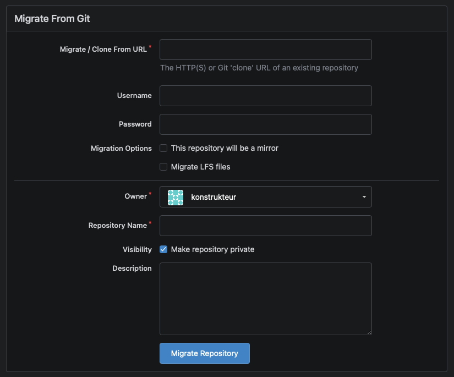Viewport: 454px width, 377px height.
Task: Focus the Username input field
Action: click(265, 96)
